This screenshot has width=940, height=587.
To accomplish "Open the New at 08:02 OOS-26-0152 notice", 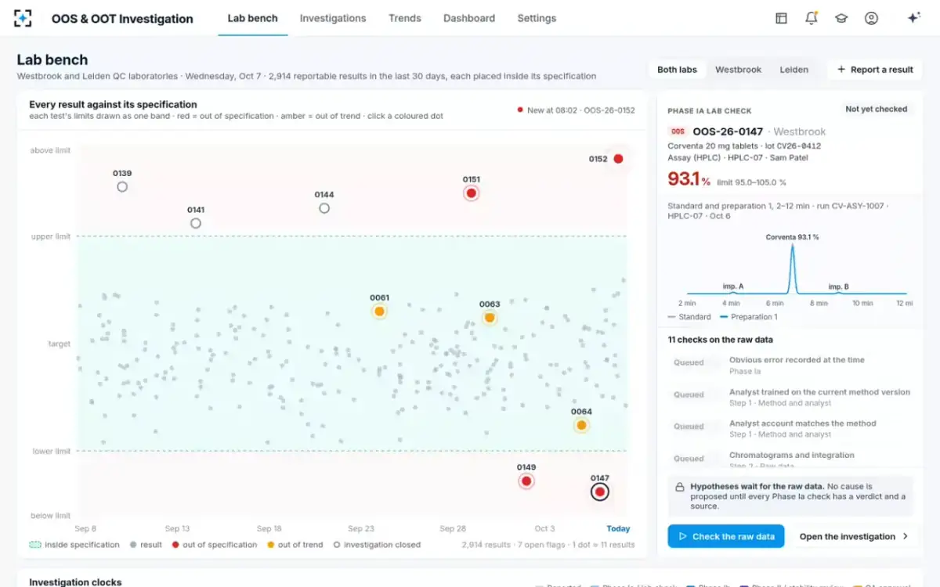I will 576,110.
